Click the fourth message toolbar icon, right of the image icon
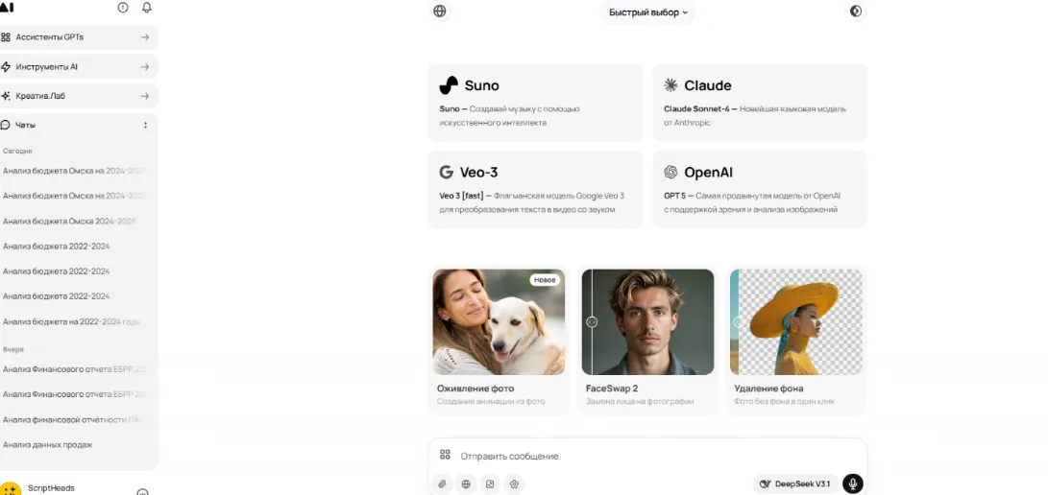1048x495 pixels. point(514,484)
